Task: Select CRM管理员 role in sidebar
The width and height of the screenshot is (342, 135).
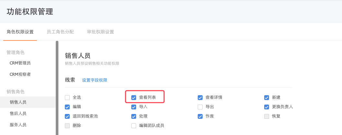Action: click(x=20, y=63)
